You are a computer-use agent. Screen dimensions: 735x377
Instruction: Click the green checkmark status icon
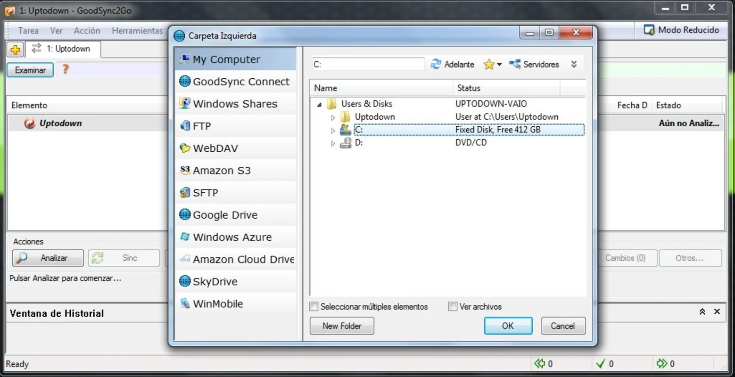point(600,363)
